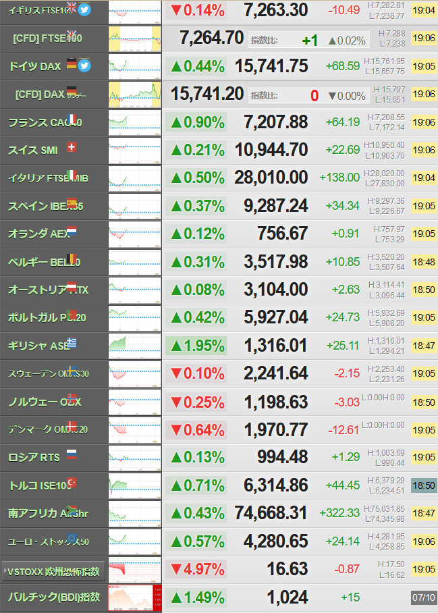Open the 南アフリカ AllShr index link
438x613 pixels.
click(x=48, y=513)
